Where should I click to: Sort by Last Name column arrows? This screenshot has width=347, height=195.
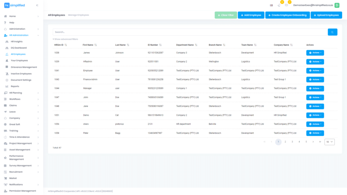pos(128,45)
